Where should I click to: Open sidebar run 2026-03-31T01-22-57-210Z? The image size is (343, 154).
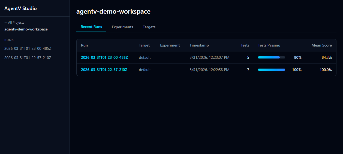click(x=28, y=58)
